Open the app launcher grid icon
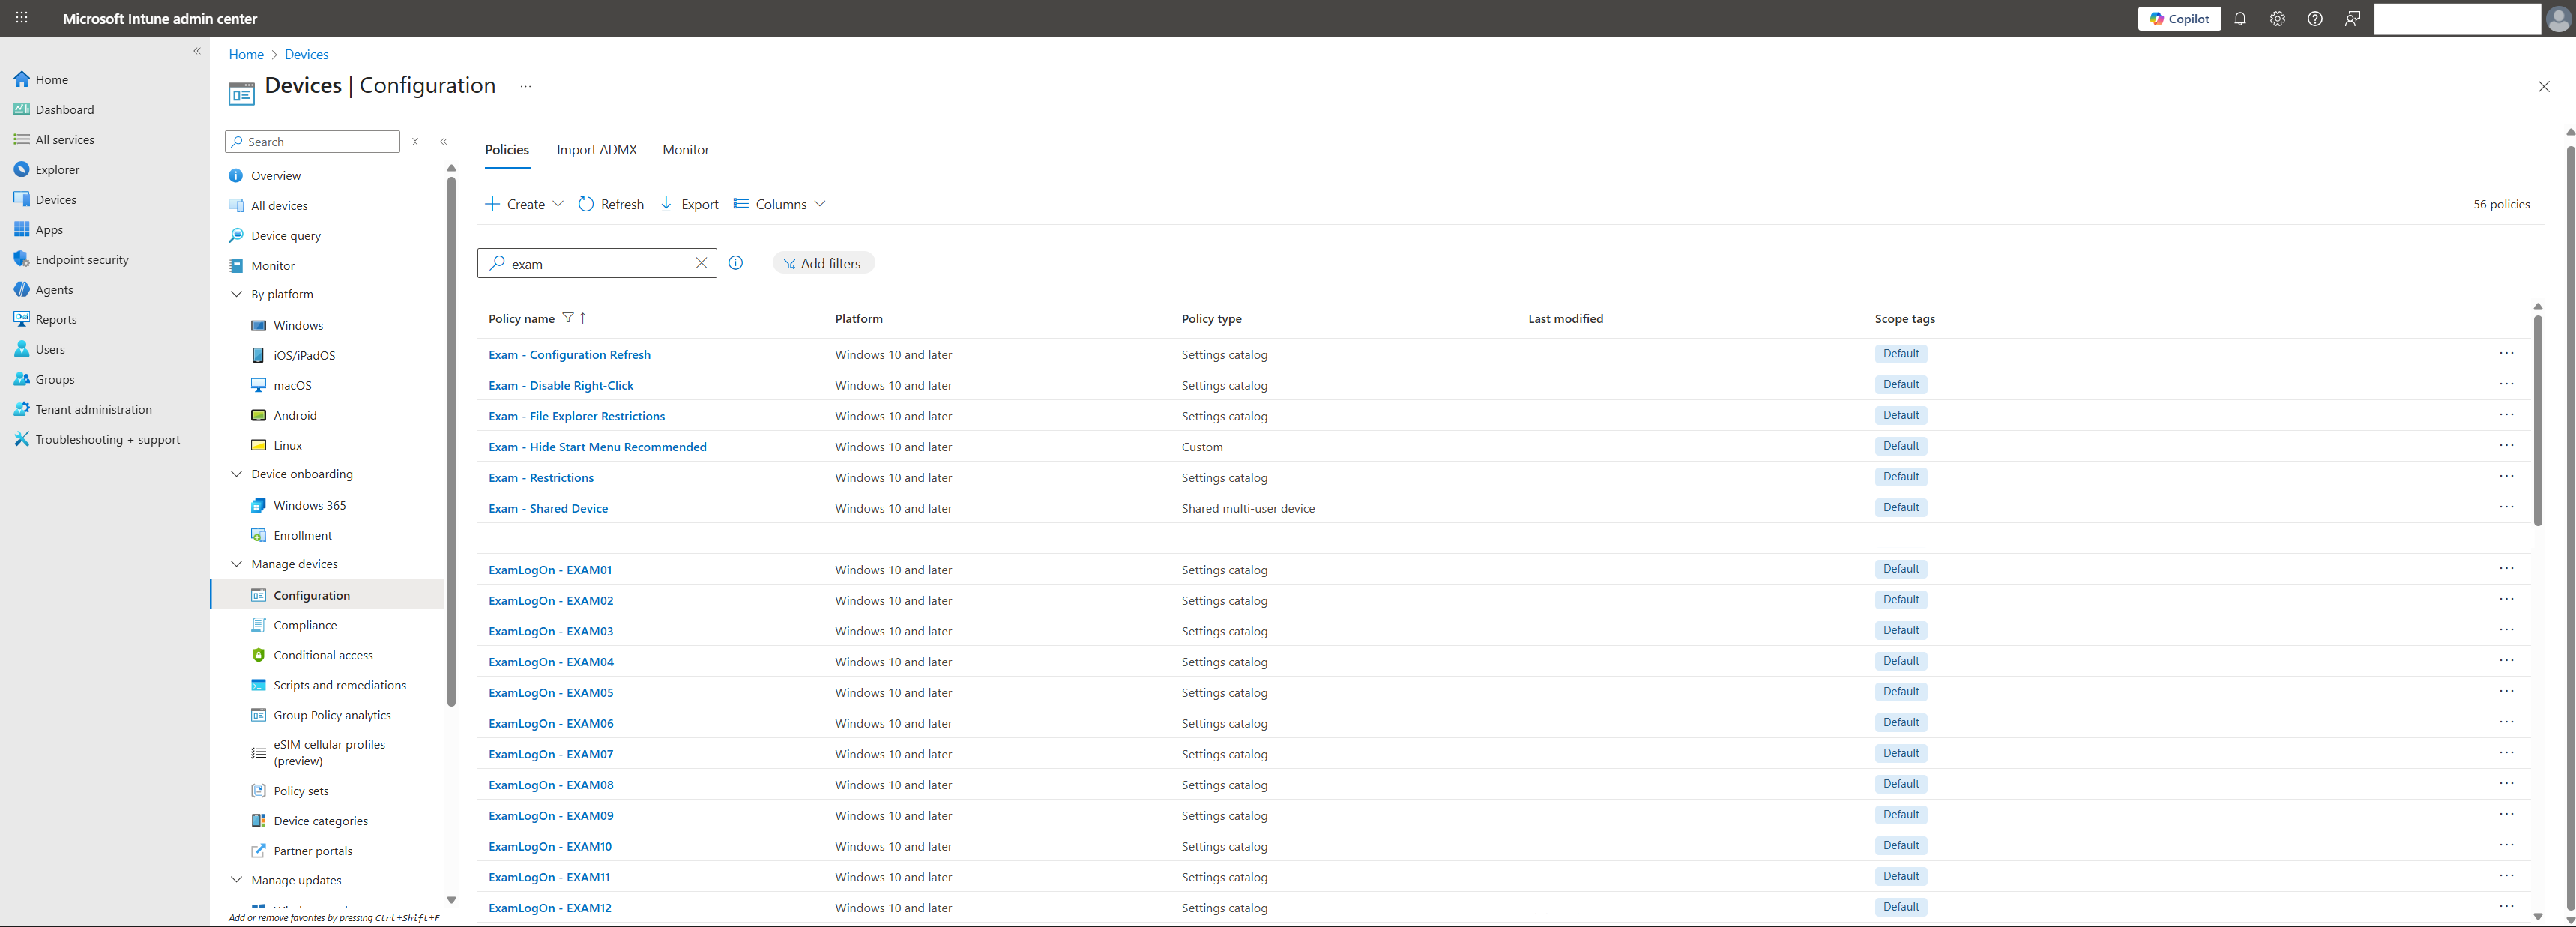 [21, 18]
